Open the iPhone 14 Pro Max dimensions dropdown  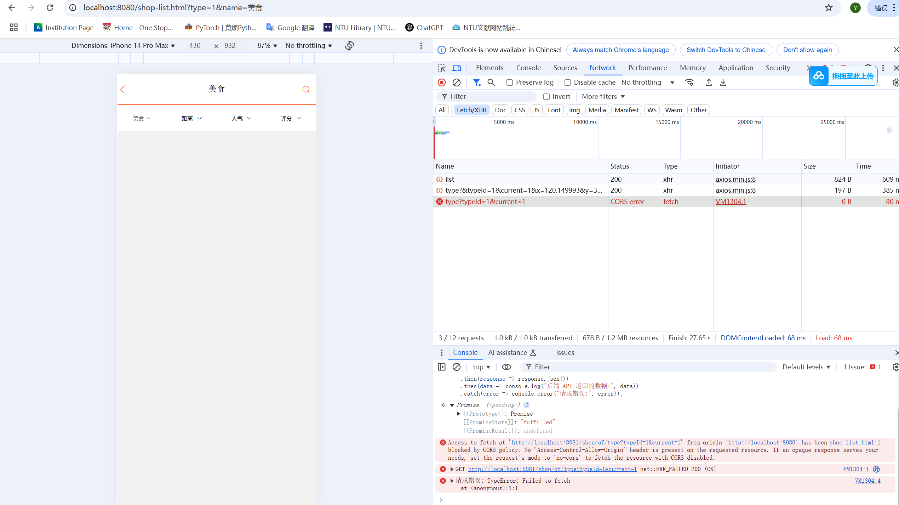[123, 45]
